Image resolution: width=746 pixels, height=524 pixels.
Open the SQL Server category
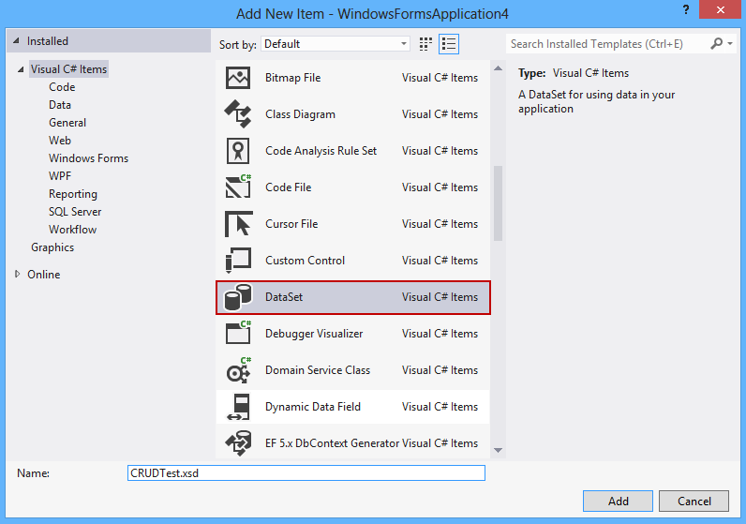(x=75, y=212)
